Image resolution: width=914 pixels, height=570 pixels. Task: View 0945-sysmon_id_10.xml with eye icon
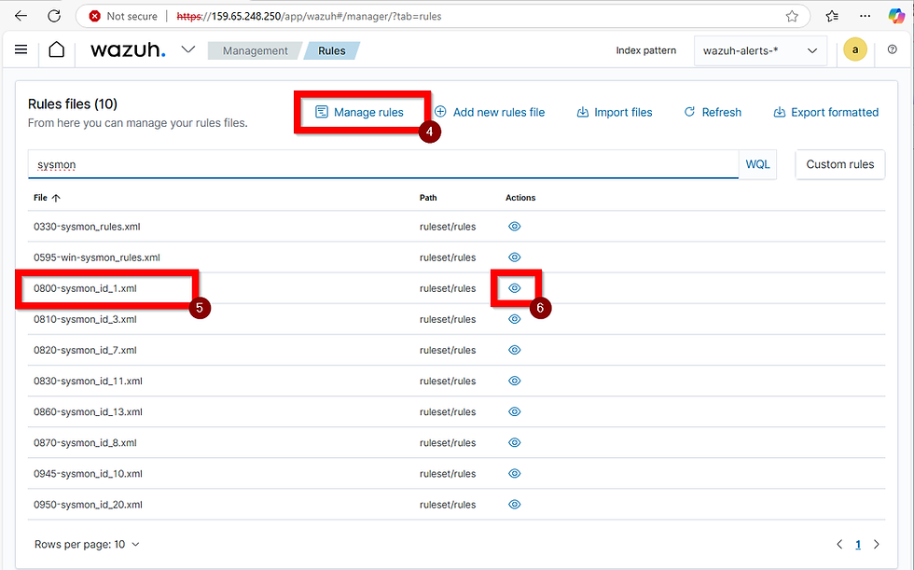pos(514,473)
